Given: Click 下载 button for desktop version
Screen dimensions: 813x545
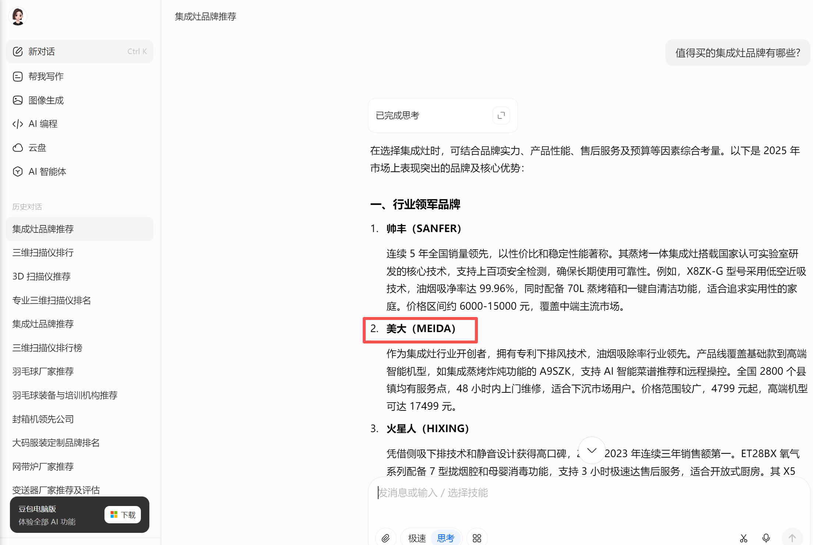Looking at the screenshot, I should [123, 514].
